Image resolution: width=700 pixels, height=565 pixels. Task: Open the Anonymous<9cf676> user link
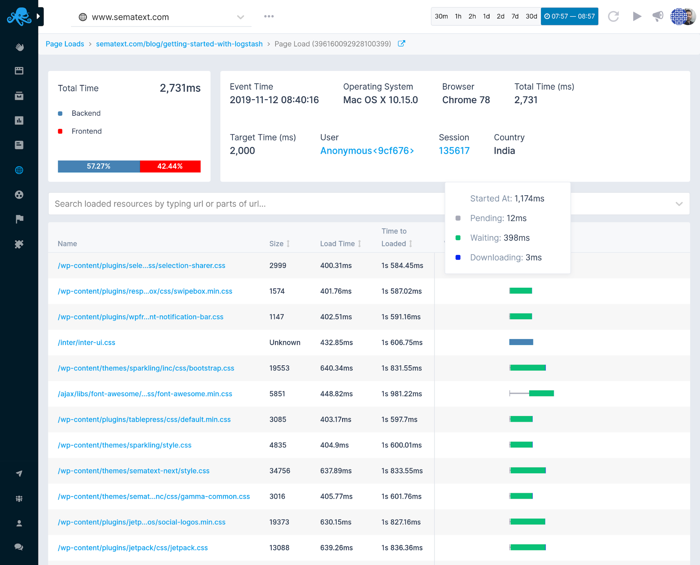[x=367, y=151]
